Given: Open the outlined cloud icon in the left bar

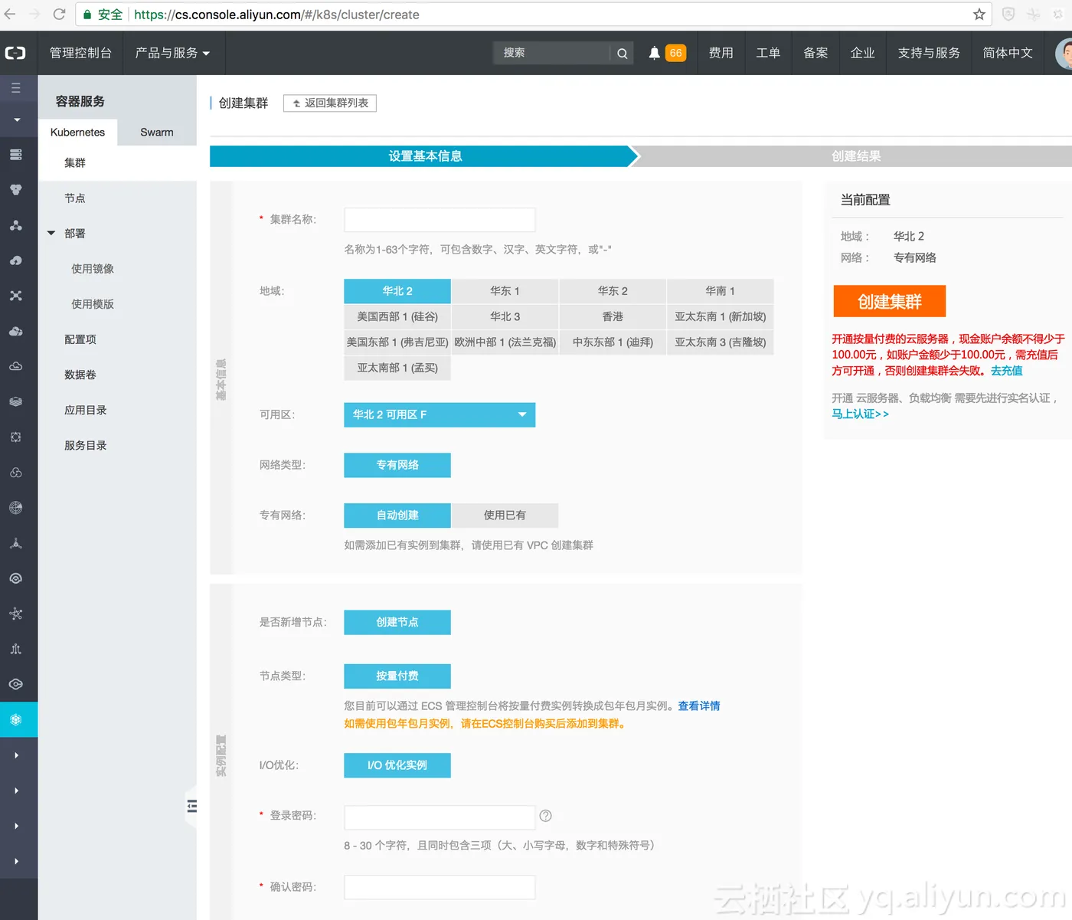Looking at the screenshot, I should (x=15, y=366).
